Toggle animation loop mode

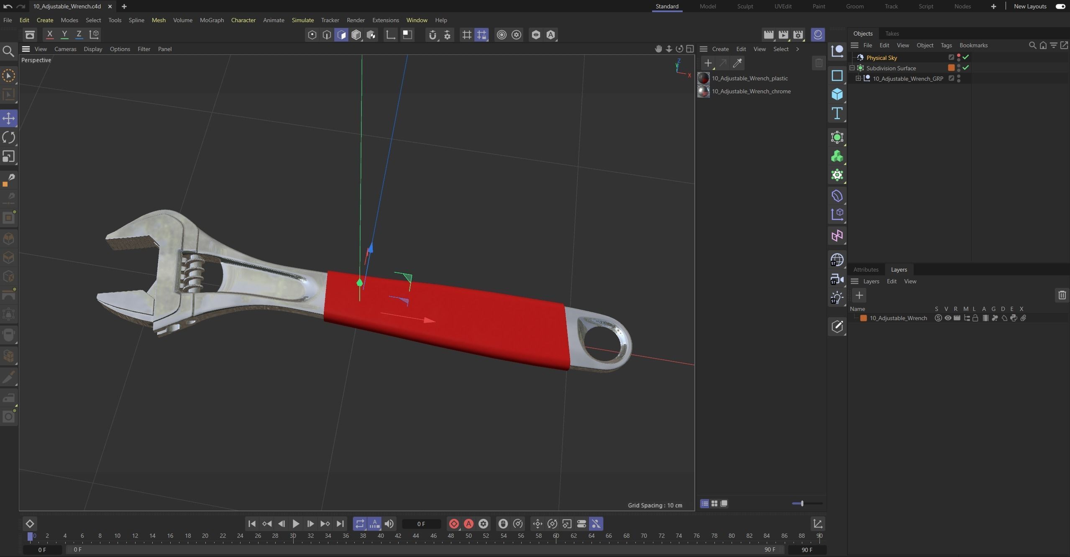click(360, 524)
